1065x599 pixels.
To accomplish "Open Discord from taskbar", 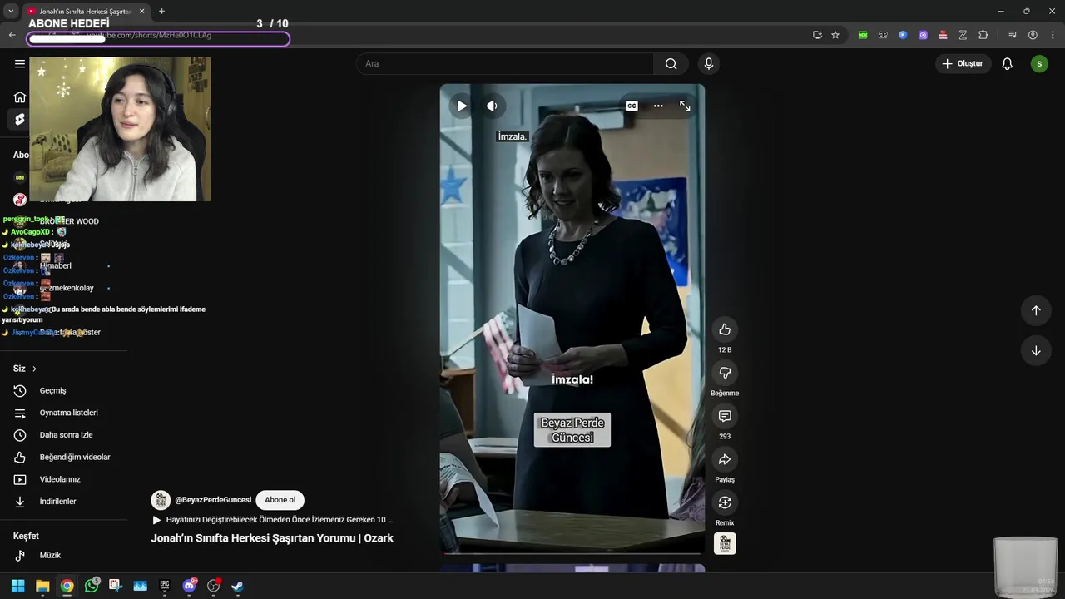I will [x=189, y=586].
